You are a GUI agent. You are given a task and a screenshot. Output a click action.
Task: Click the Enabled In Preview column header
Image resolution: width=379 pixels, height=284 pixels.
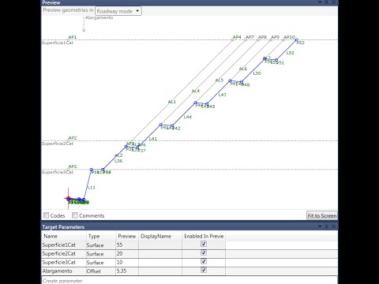(x=204, y=236)
